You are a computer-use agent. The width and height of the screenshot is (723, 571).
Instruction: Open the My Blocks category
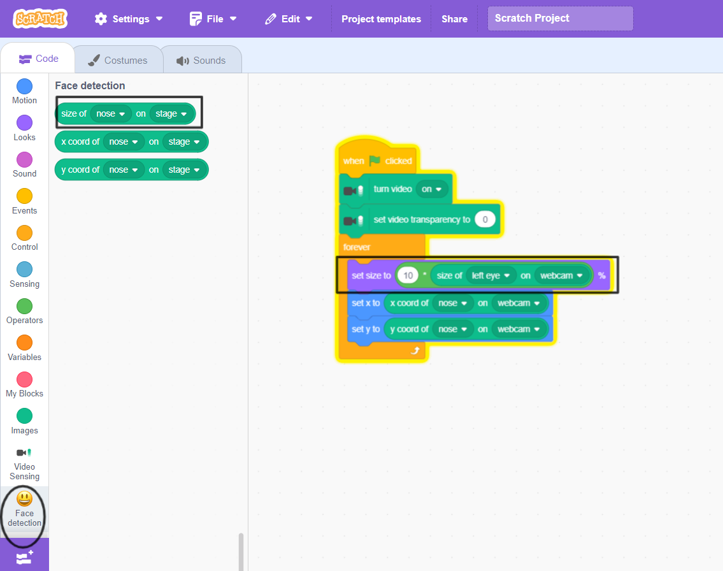pos(24,384)
